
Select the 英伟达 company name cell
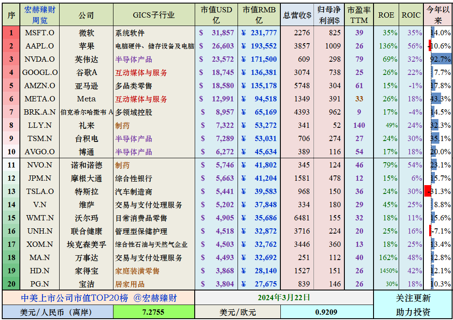[87, 59]
